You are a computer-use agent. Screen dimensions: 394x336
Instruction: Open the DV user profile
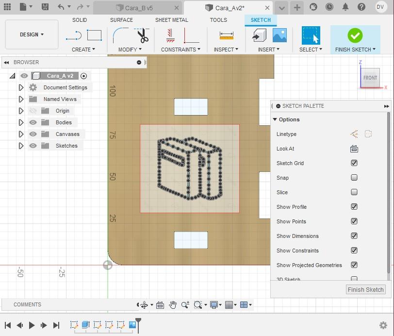tap(380, 7)
